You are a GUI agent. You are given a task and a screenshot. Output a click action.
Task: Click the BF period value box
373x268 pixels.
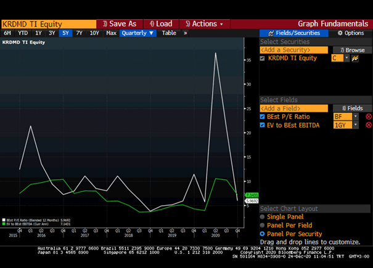coord(343,116)
